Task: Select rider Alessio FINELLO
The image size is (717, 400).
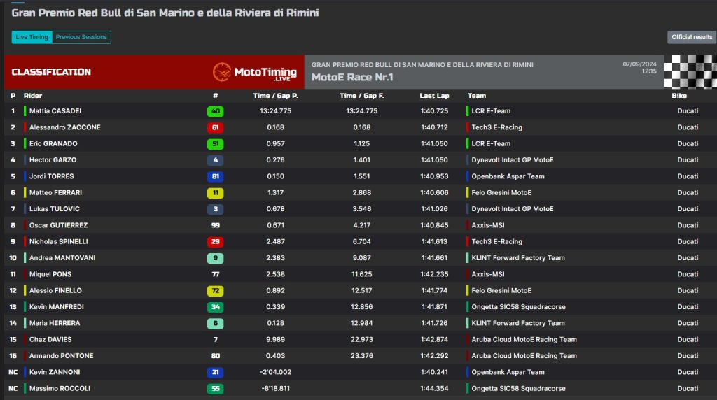Action: point(55,290)
